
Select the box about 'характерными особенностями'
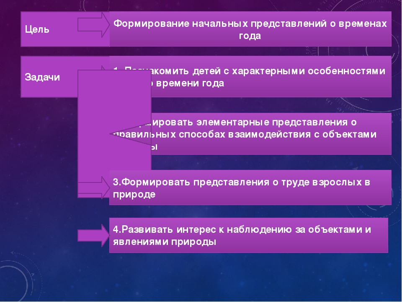tap(250, 76)
